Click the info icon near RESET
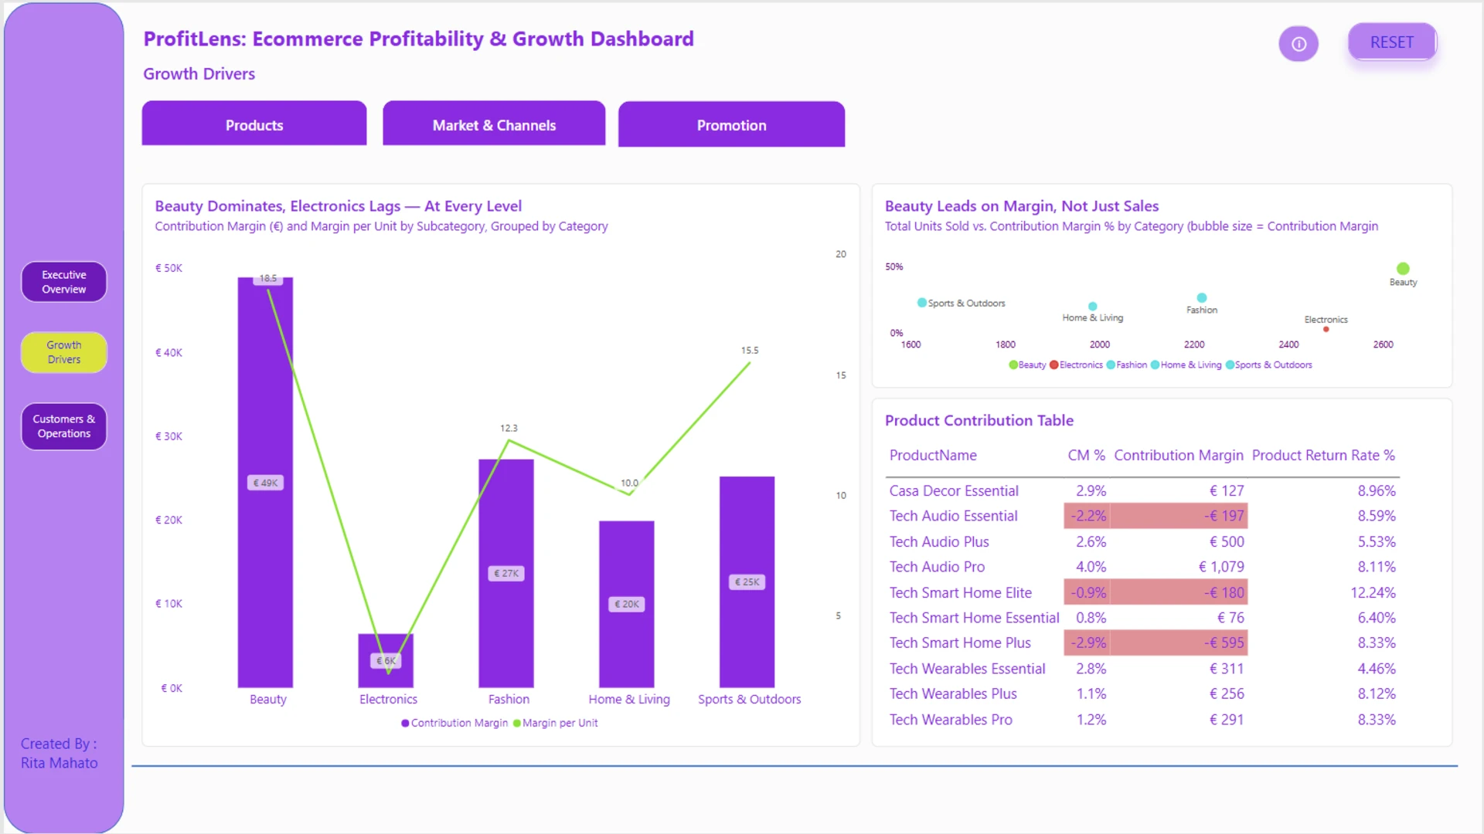Viewport: 1484px width, 834px height. coord(1298,44)
